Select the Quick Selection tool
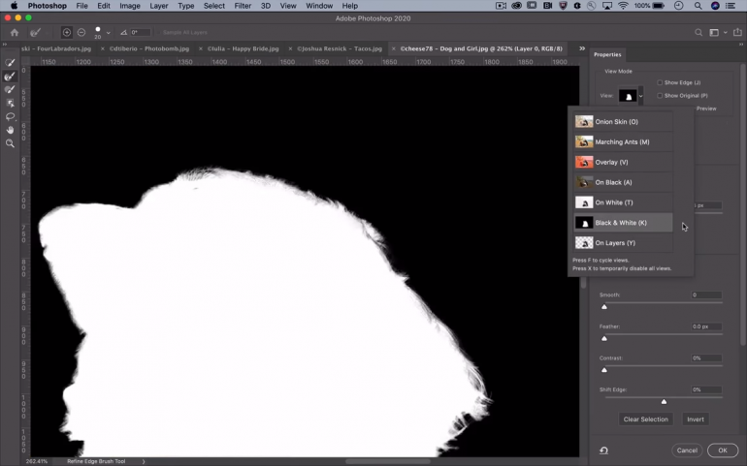 [11, 63]
